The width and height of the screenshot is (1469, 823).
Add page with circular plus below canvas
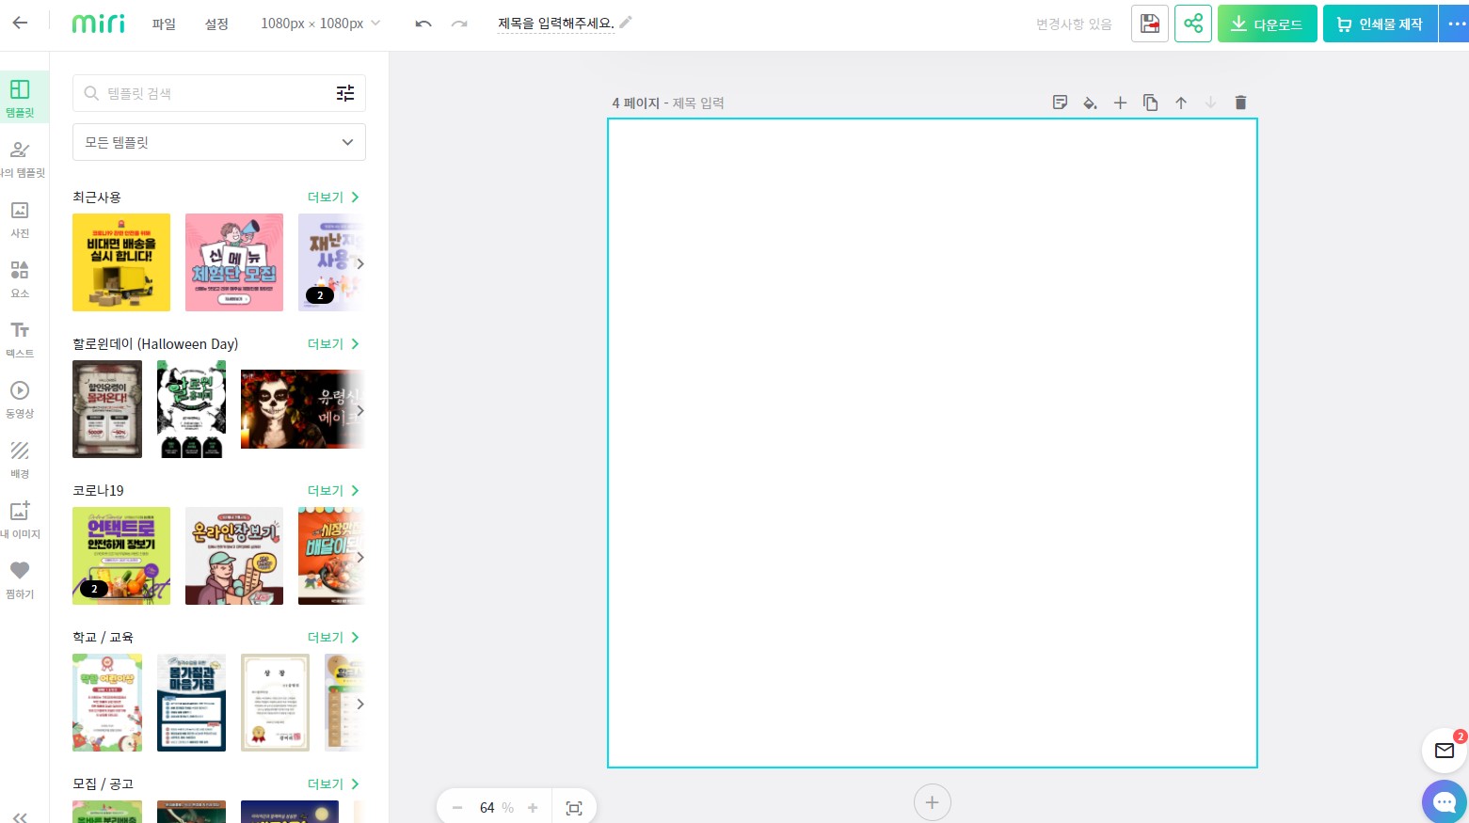932,802
